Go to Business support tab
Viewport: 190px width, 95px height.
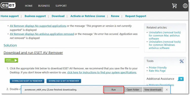click(35, 16)
